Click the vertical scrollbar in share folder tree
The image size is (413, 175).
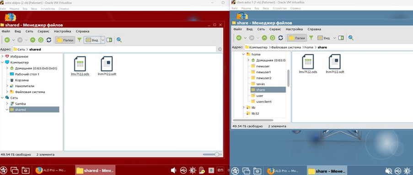(x=288, y=78)
